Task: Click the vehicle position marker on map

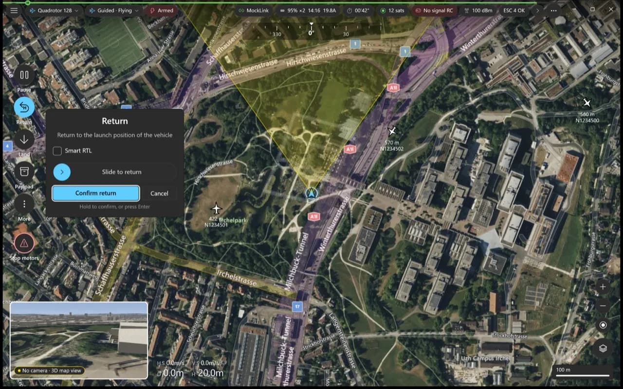Action: (x=311, y=193)
